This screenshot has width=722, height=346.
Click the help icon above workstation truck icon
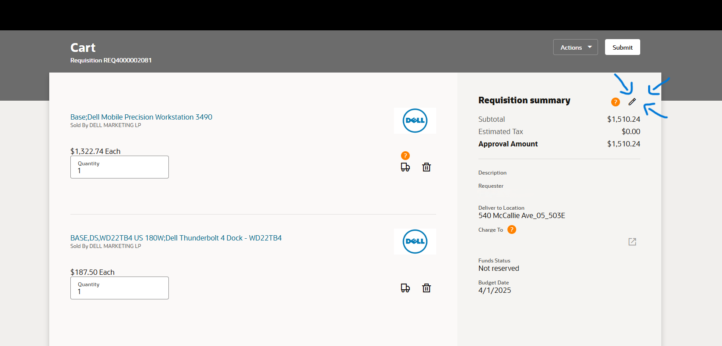click(405, 156)
